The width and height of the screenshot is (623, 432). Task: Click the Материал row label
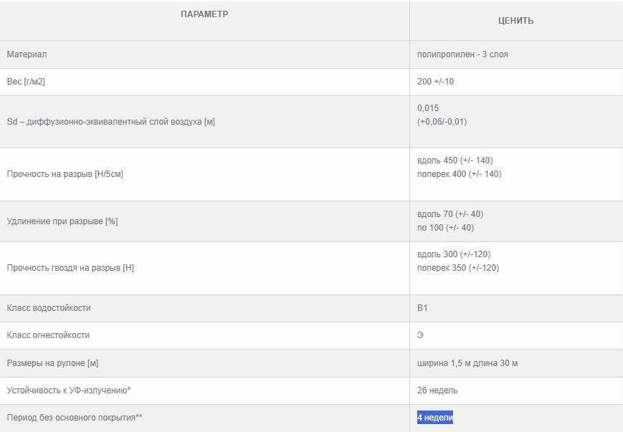click(27, 54)
